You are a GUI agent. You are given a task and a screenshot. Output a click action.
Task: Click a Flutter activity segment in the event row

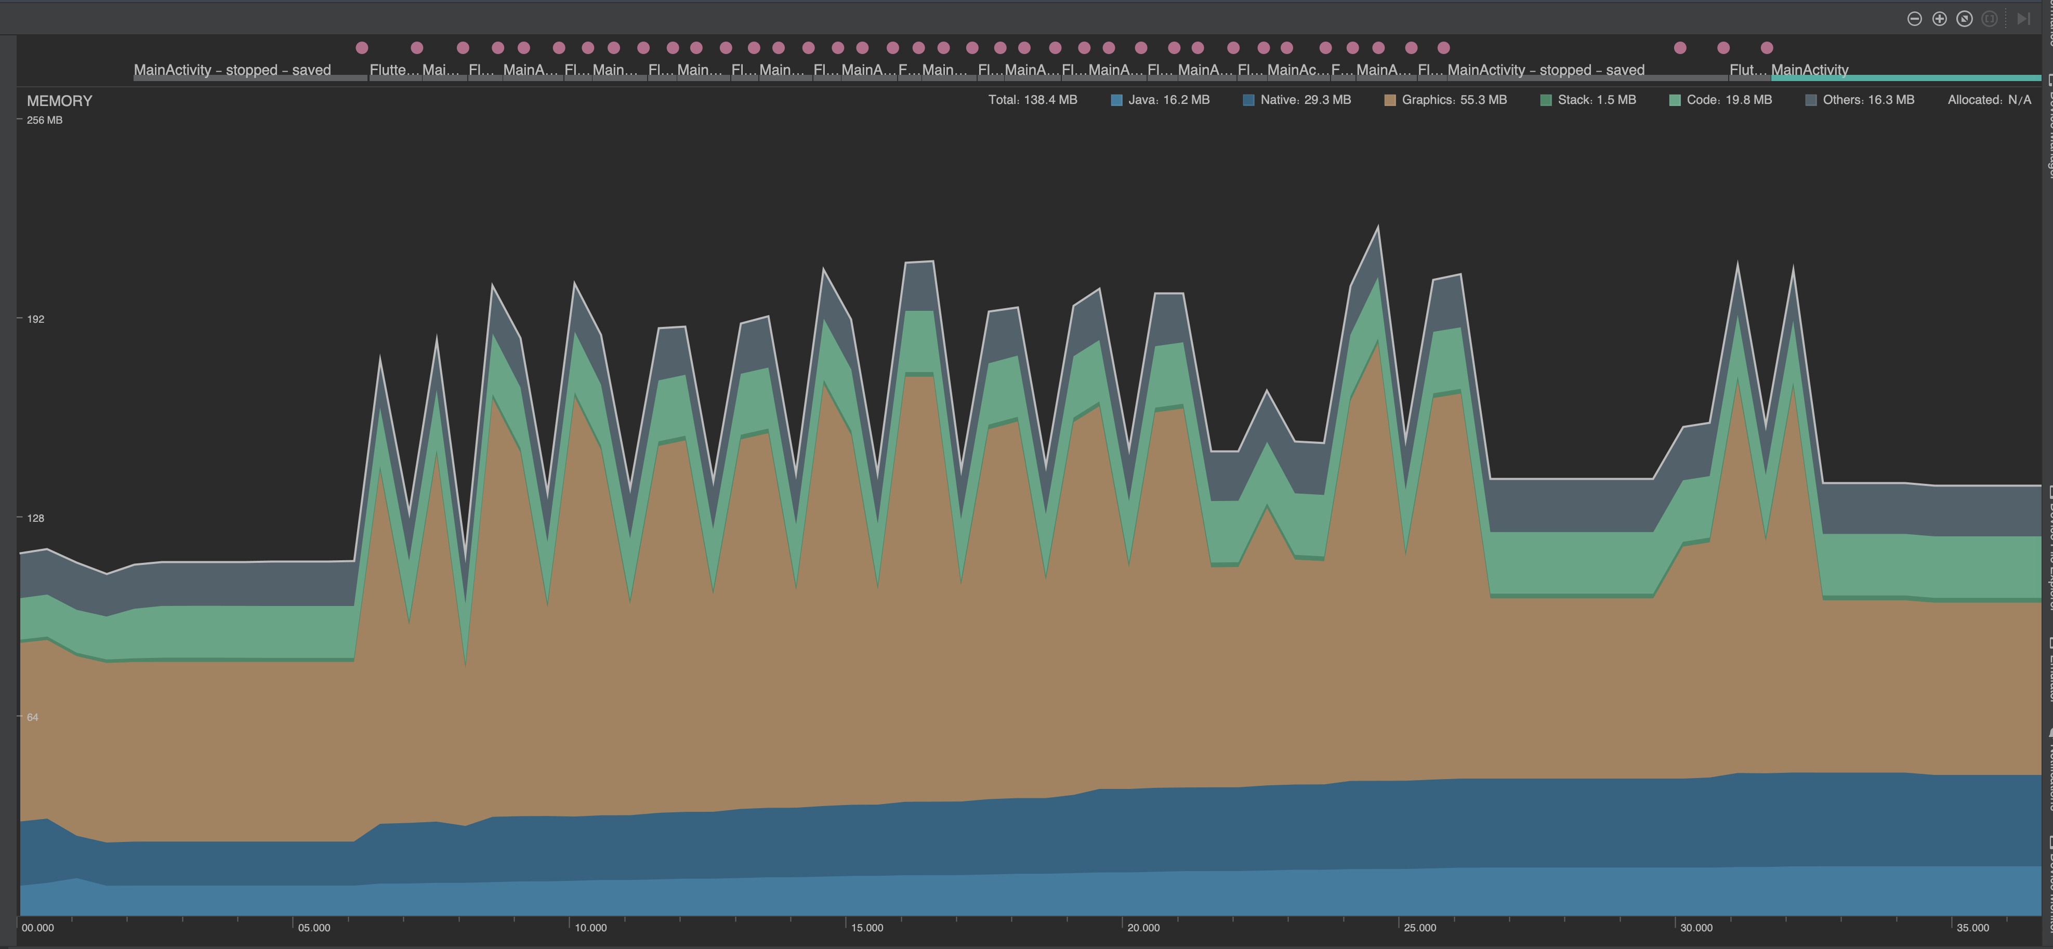click(393, 70)
